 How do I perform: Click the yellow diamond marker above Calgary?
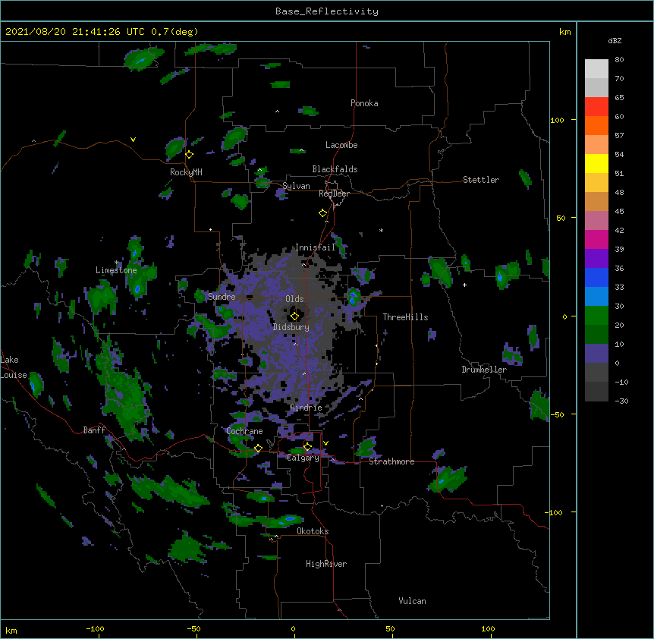point(307,447)
